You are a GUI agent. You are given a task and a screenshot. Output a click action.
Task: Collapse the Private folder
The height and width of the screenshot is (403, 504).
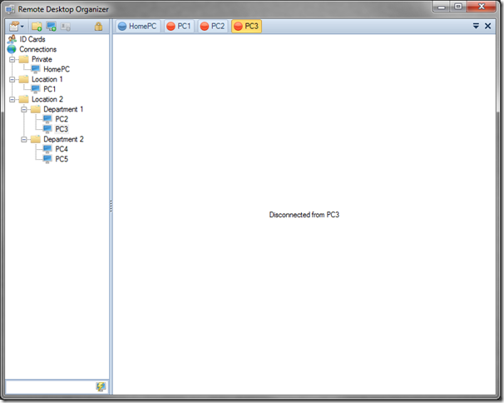point(12,60)
